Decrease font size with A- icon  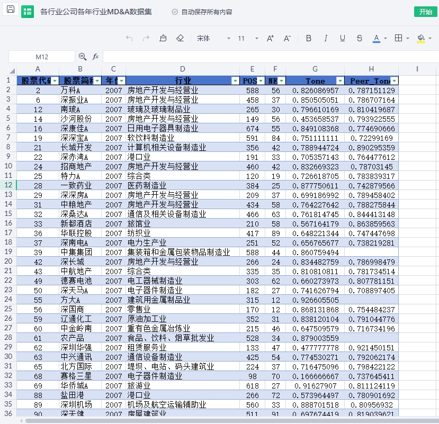click(287, 38)
